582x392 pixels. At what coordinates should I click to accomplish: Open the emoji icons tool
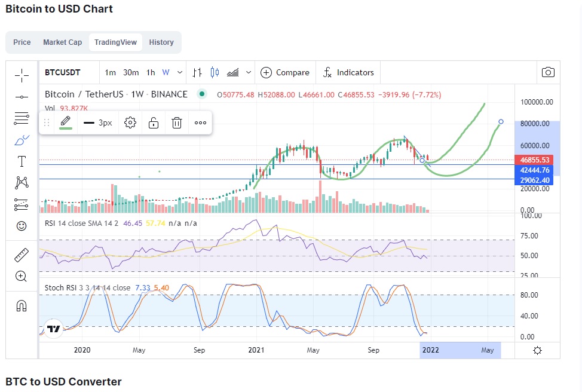(x=22, y=226)
